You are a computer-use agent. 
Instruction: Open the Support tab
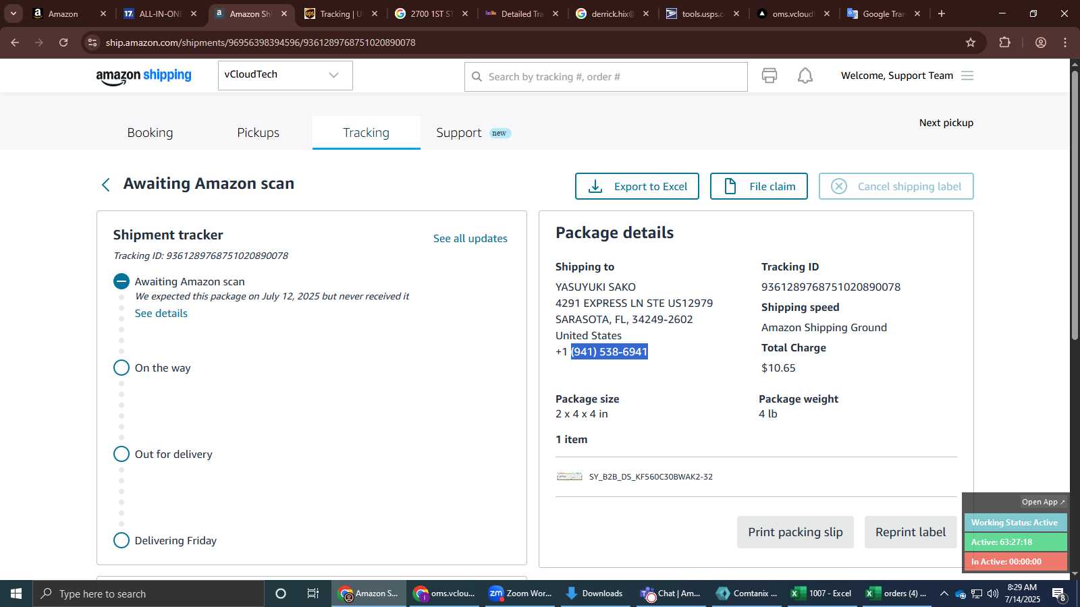(x=459, y=133)
